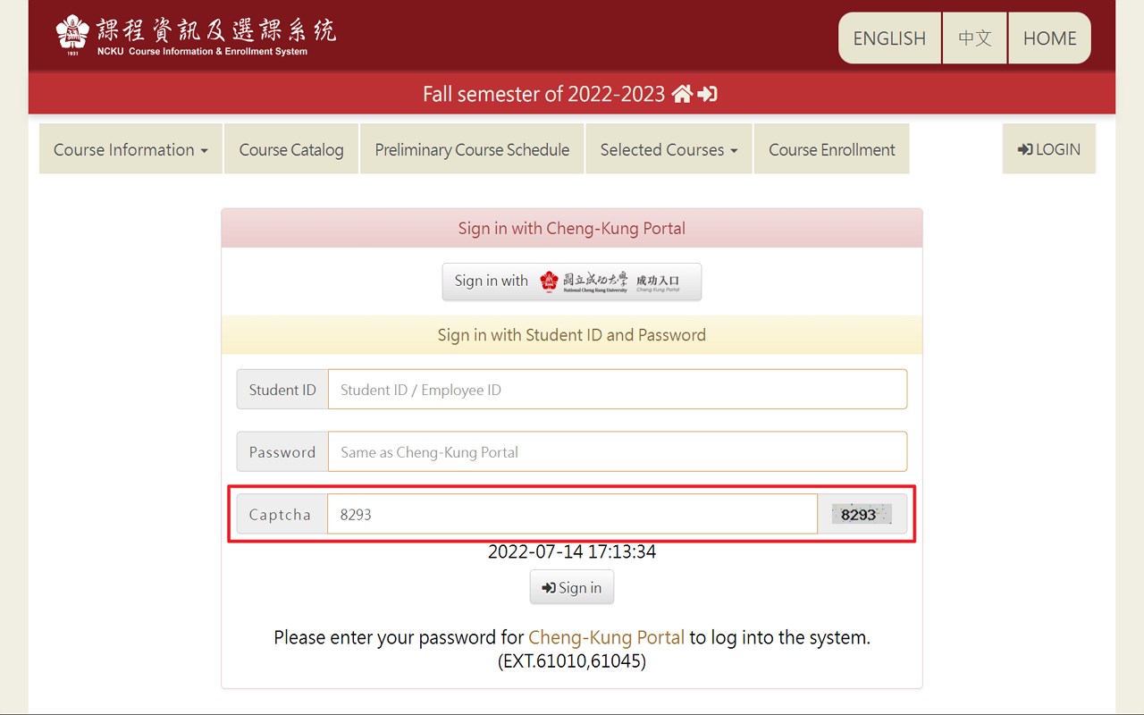Focus the Student ID input field
Image resolution: width=1144 pixels, height=715 pixels.
click(618, 390)
